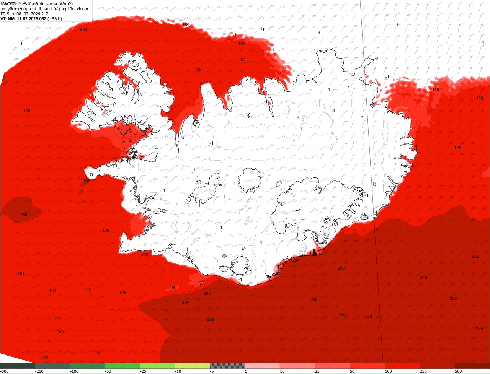
Task: Select the salmon 25 to 50 legend swatch
Action: click(333, 366)
